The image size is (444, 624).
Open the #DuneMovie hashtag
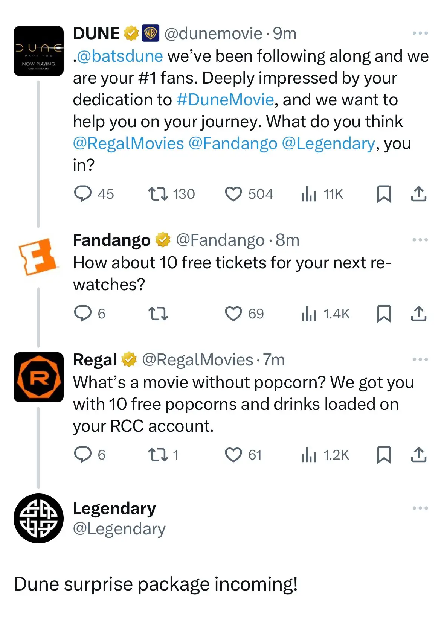224,100
